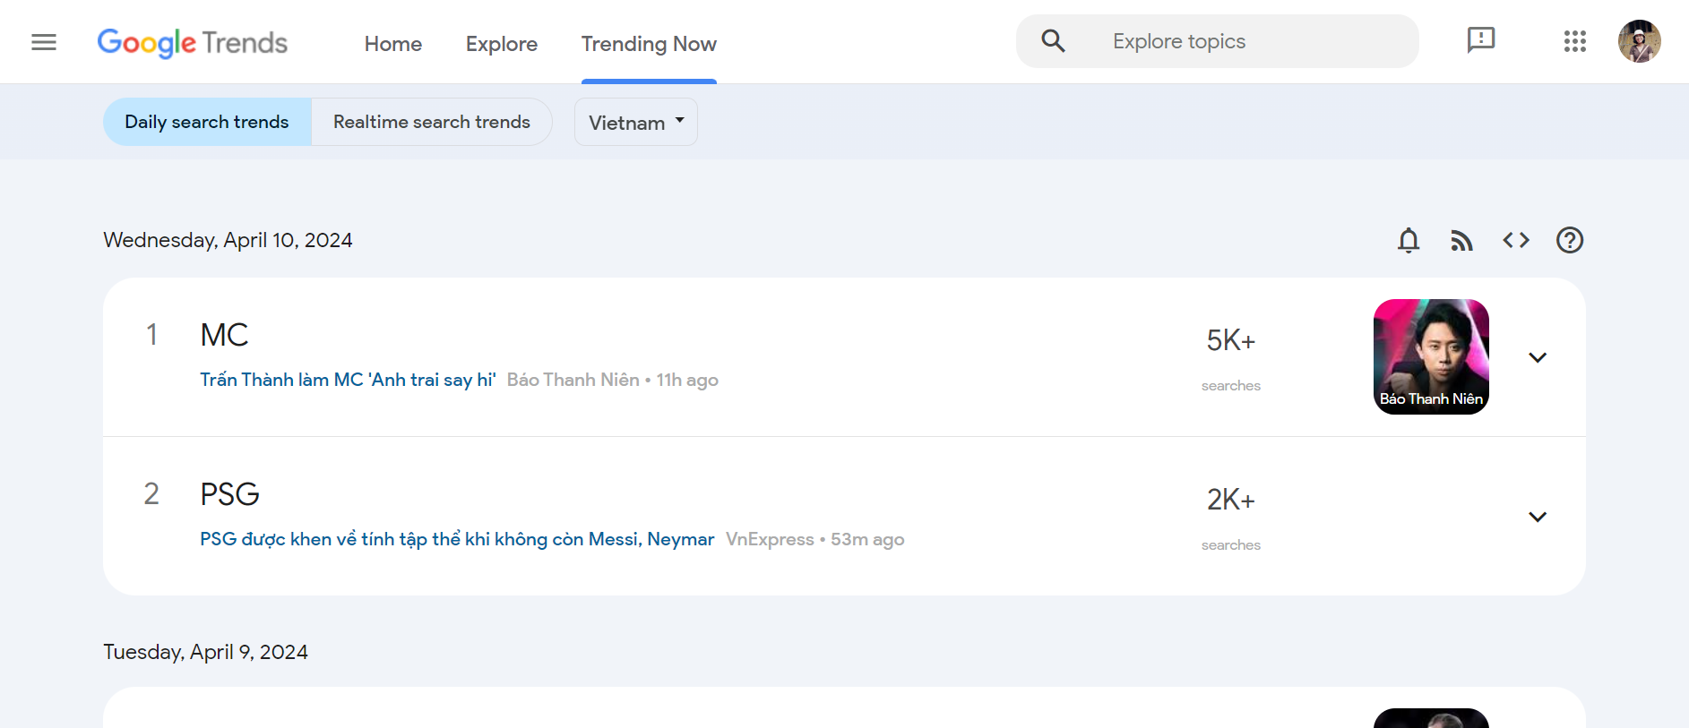Switch to Realtime search trends
Image resolution: width=1689 pixels, height=728 pixels.
tap(432, 122)
